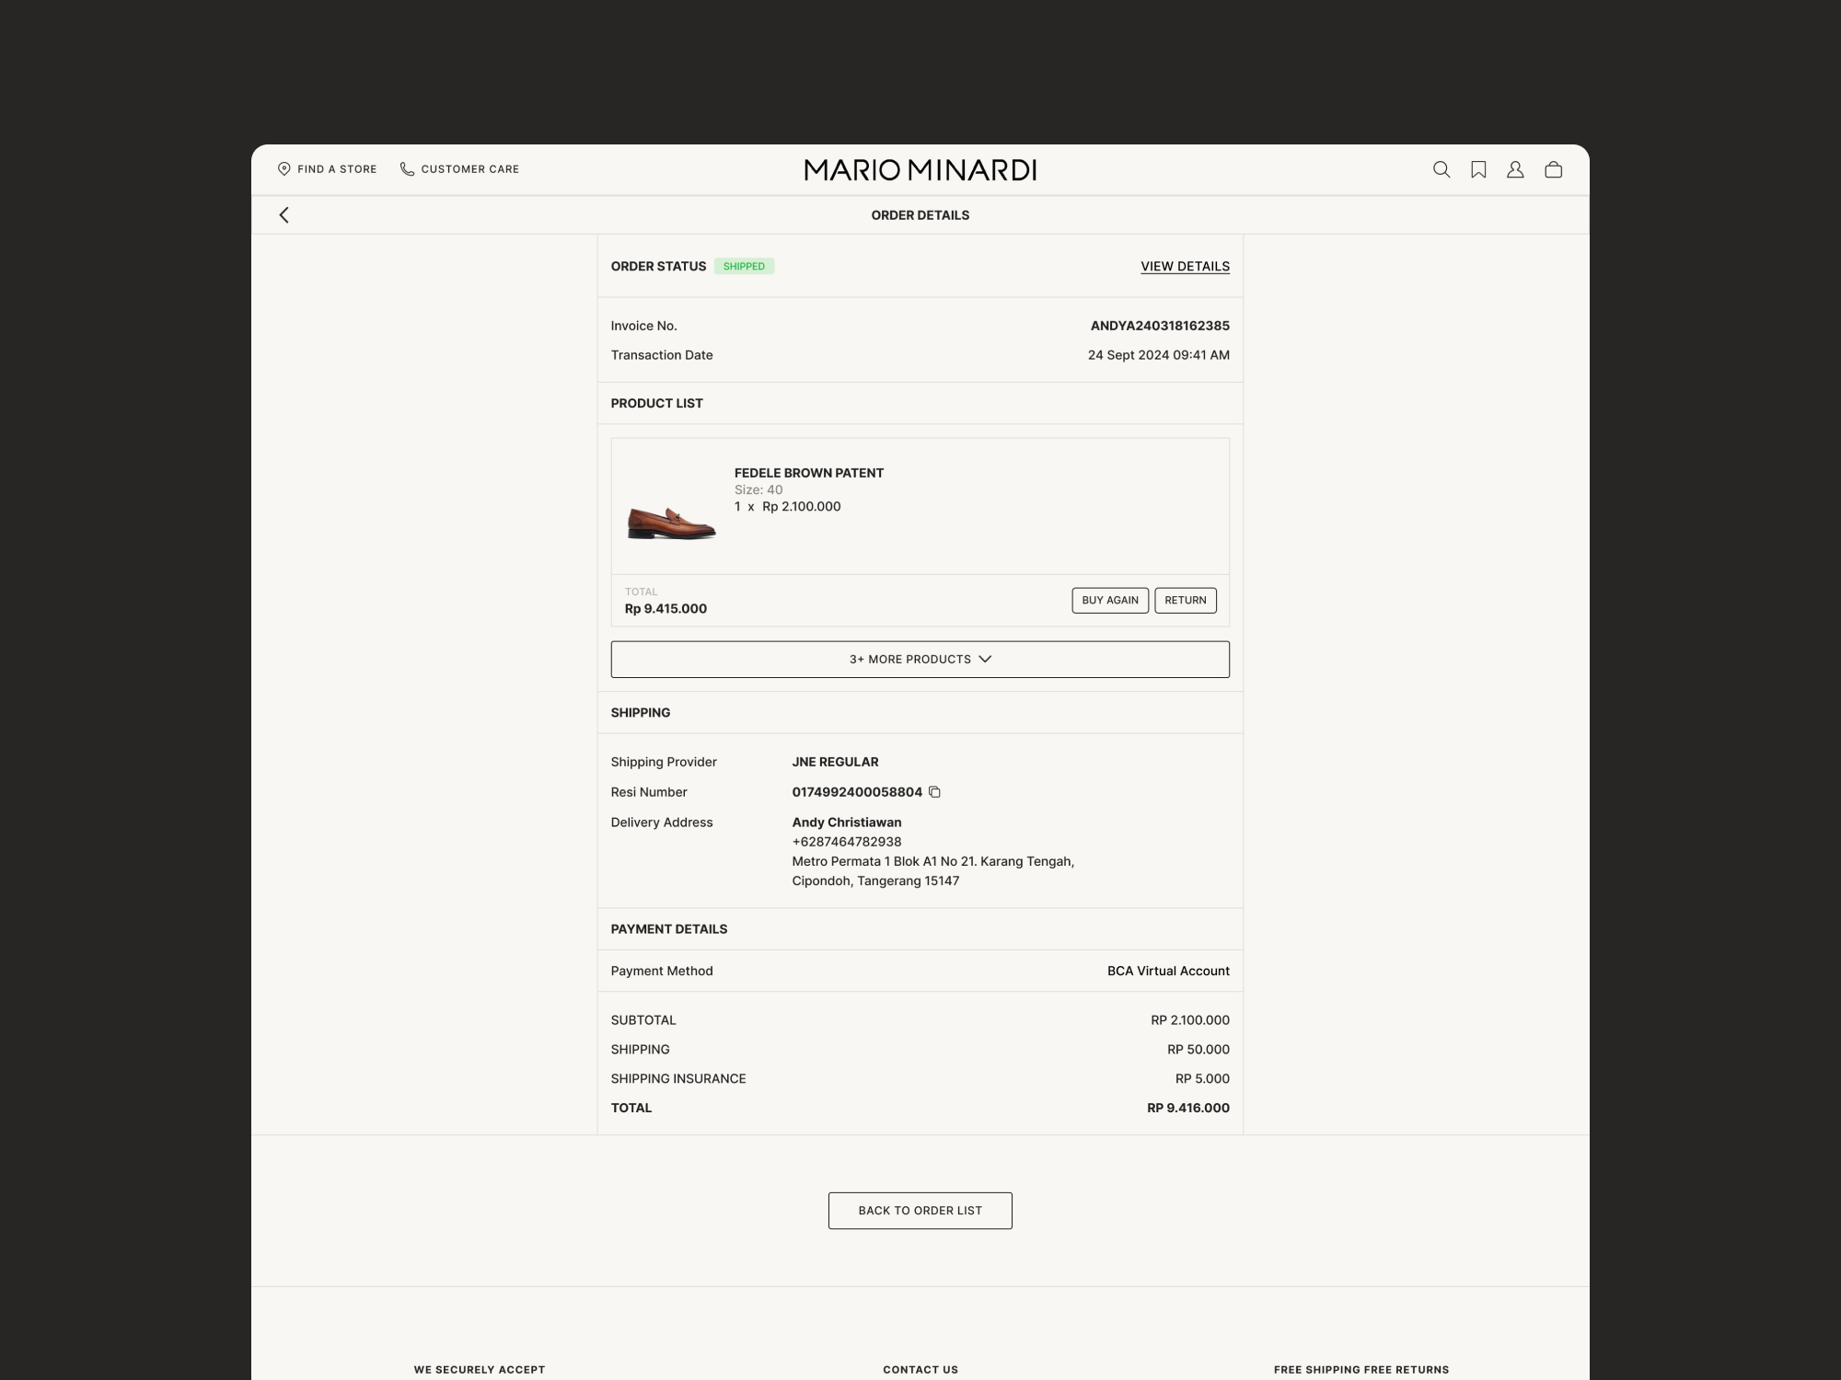Open the search icon in header

tap(1442, 169)
